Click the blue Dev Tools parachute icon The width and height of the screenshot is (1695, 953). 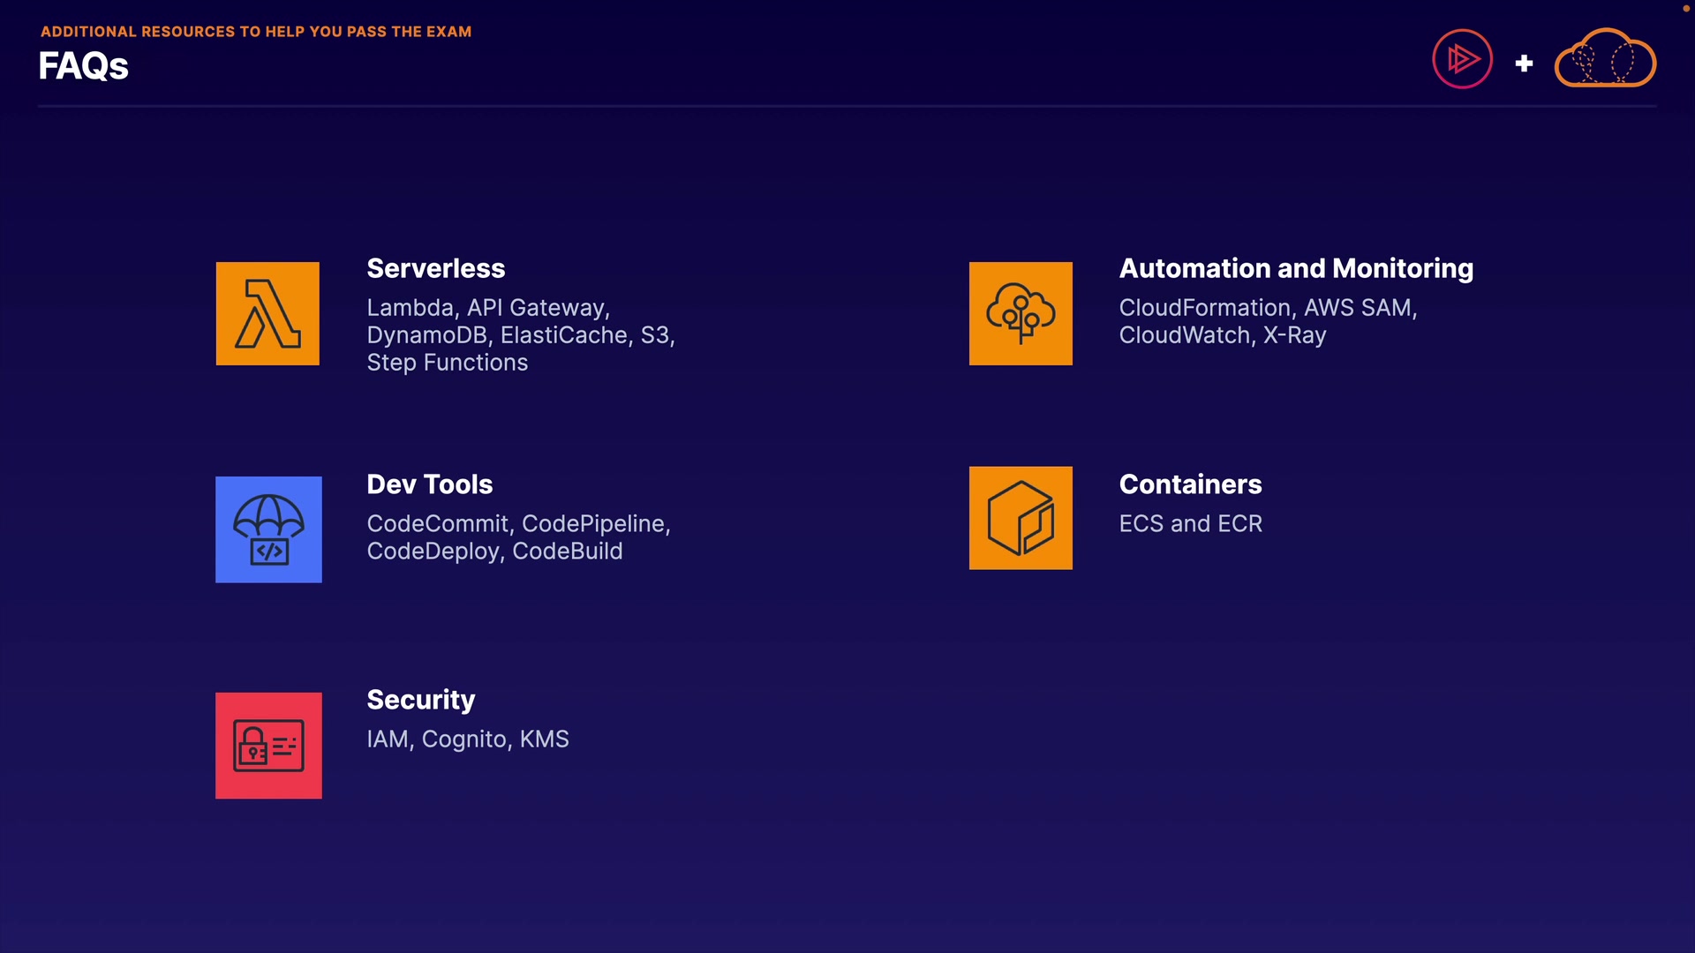(x=268, y=529)
